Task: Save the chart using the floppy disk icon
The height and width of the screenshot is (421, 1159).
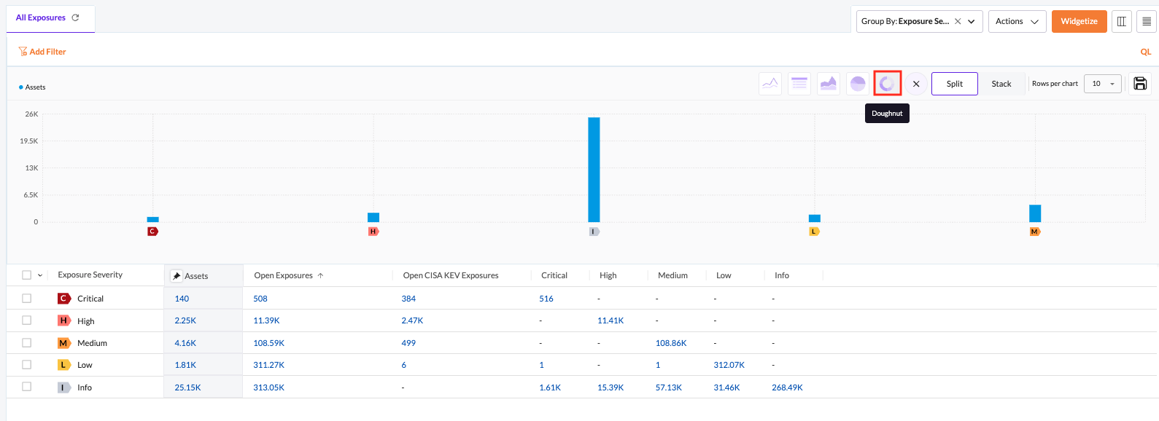Action: [x=1141, y=84]
